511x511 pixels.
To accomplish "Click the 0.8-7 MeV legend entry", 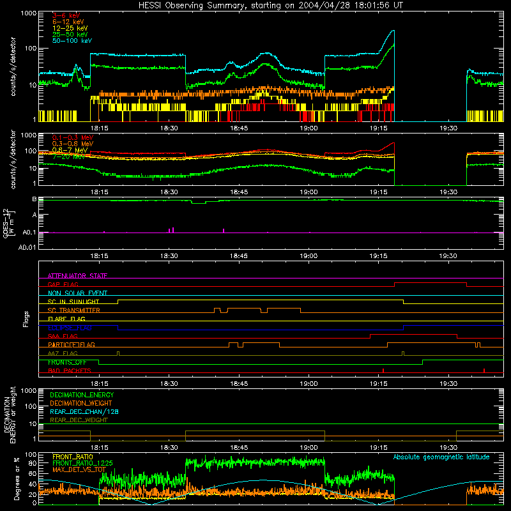I will [x=70, y=150].
